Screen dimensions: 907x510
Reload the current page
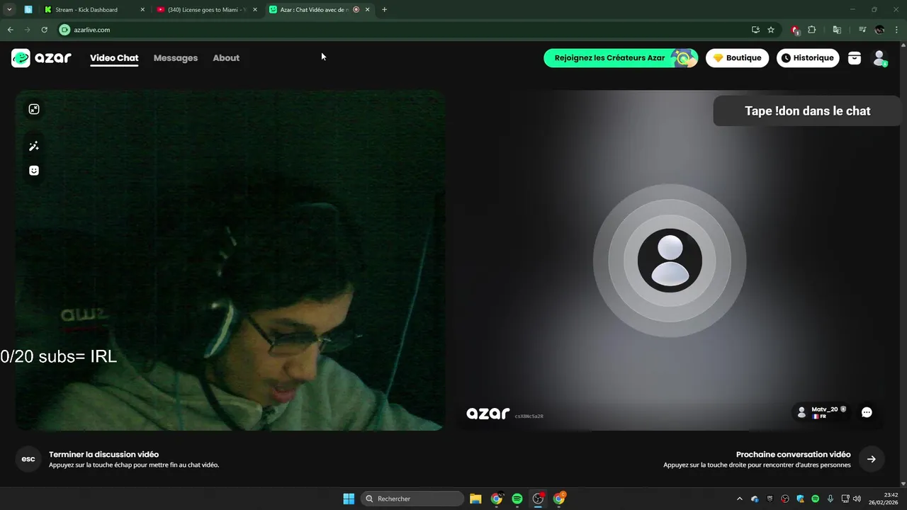click(44, 30)
